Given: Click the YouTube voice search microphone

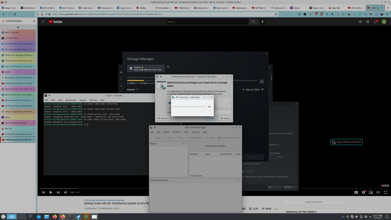Looking at the screenshot, I should (262, 22).
